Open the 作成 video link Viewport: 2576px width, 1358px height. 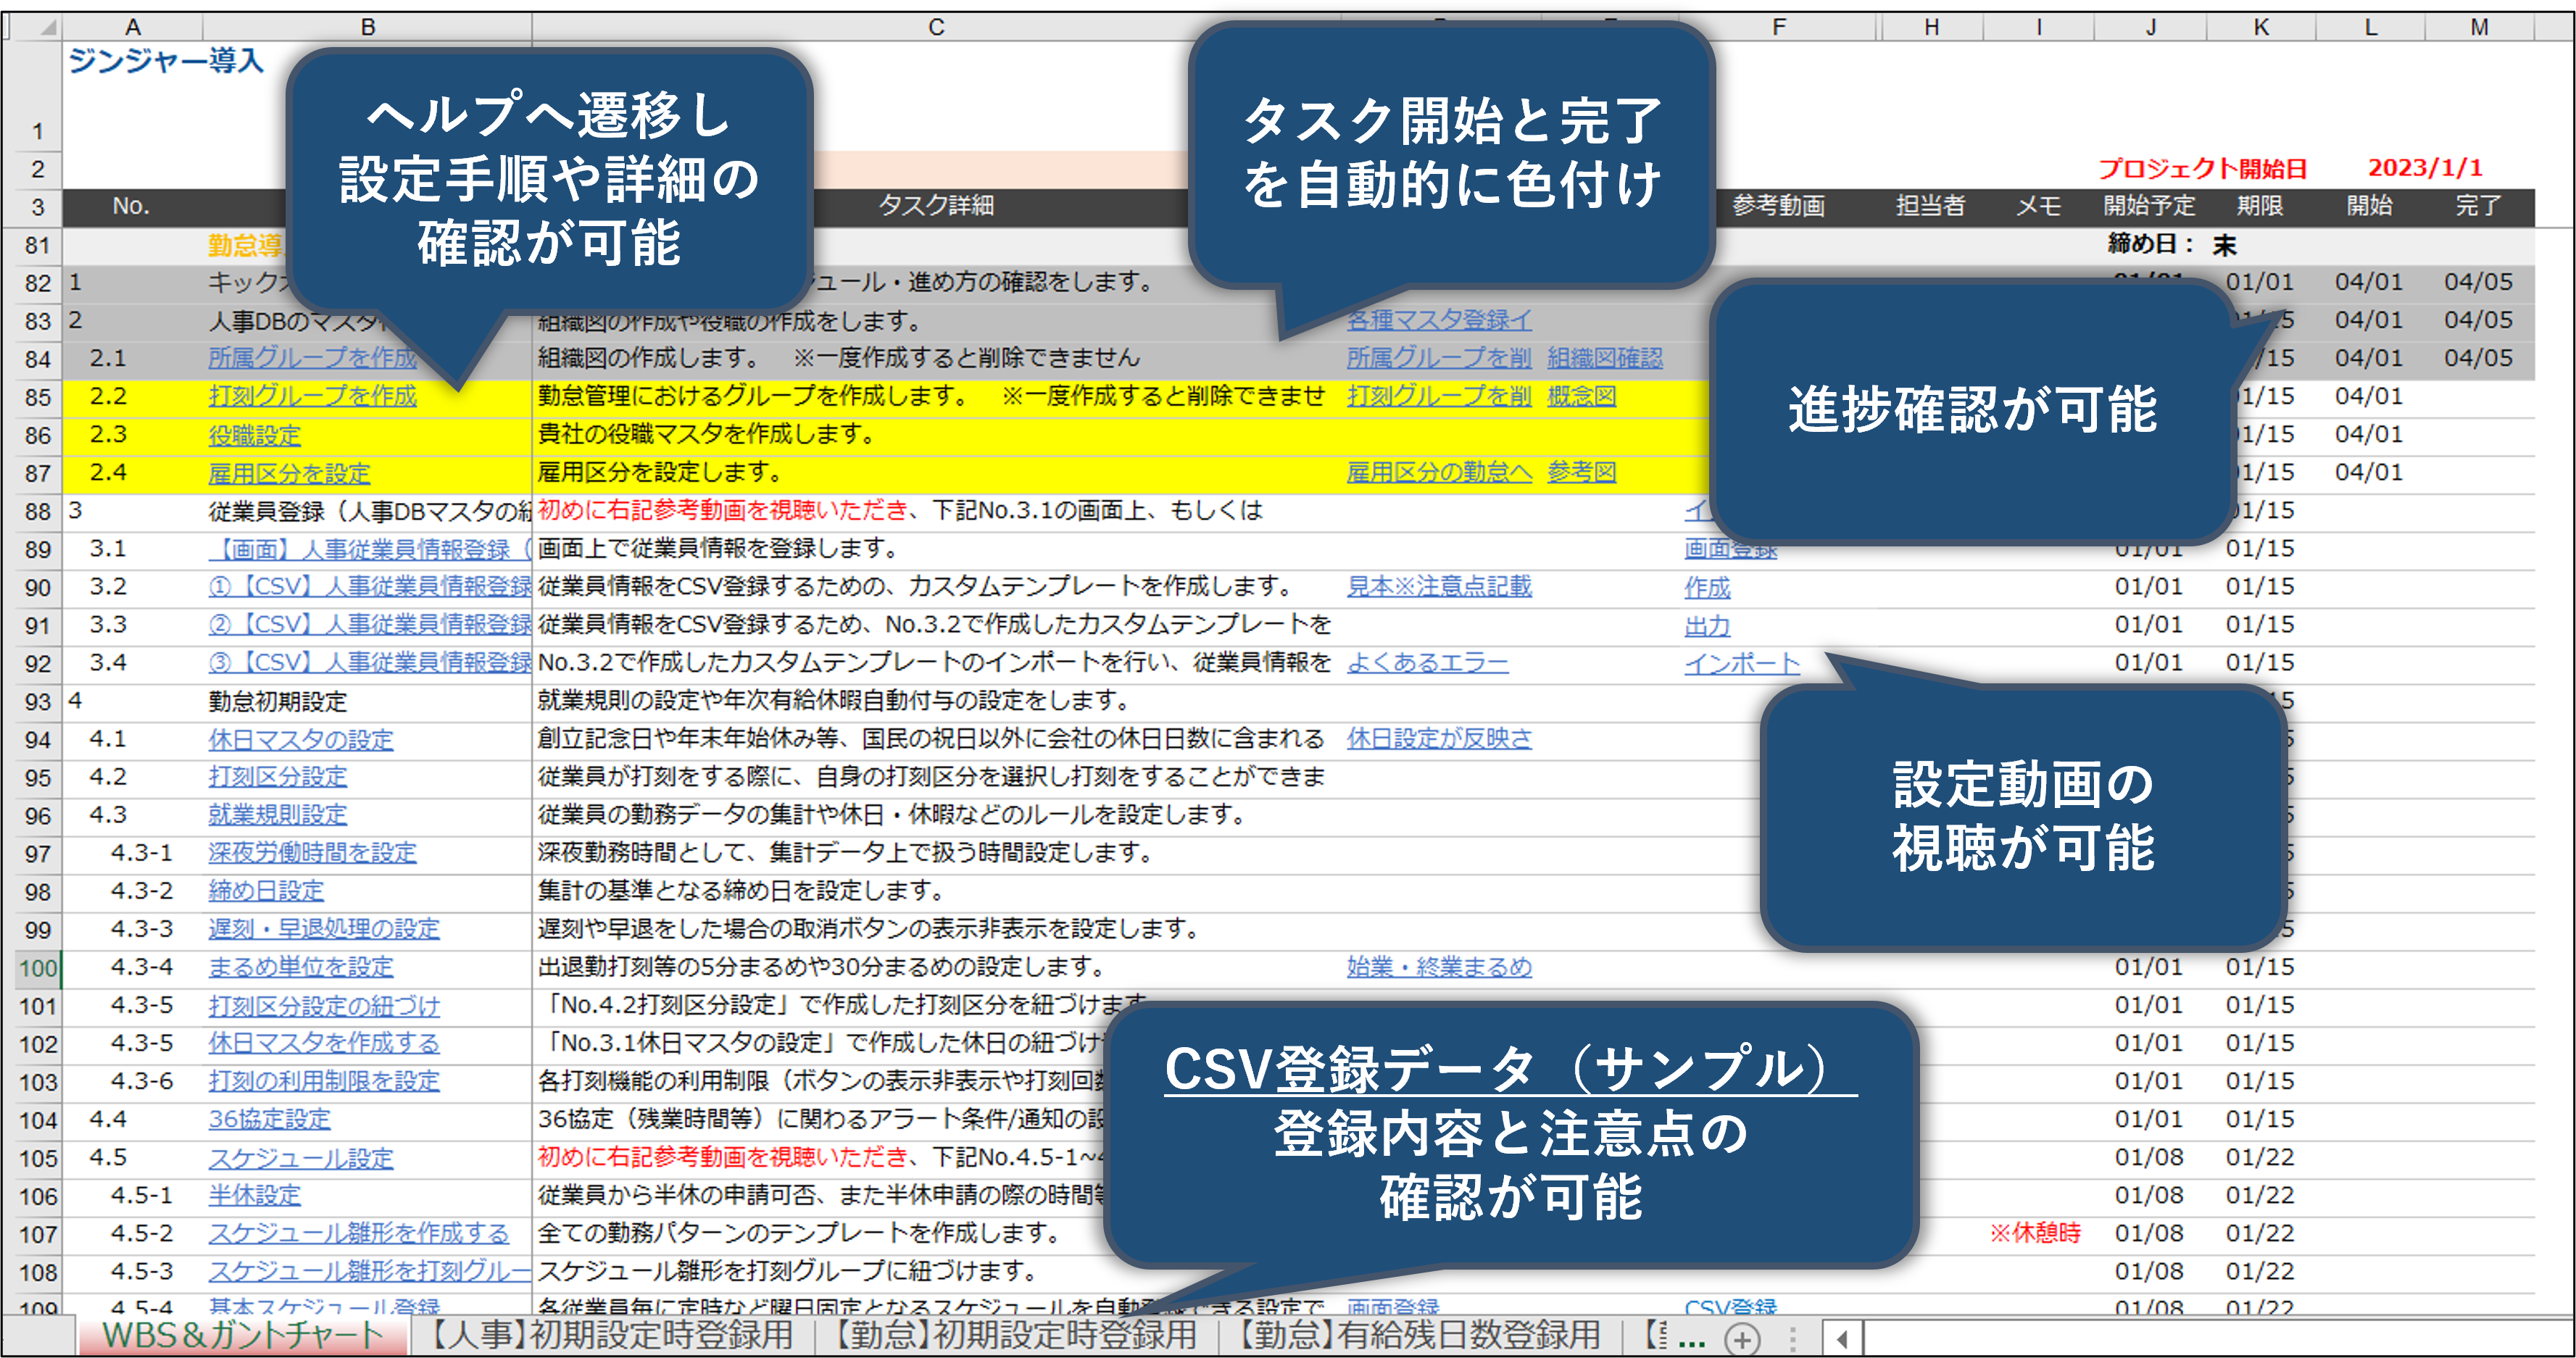(x=1707, y=588)
